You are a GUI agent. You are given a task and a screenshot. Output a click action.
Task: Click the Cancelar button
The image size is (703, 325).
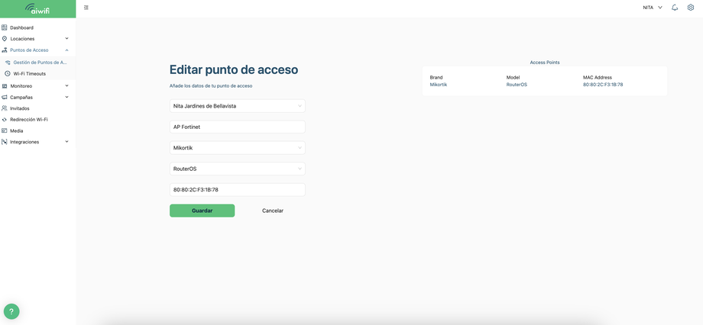point(273,211)
